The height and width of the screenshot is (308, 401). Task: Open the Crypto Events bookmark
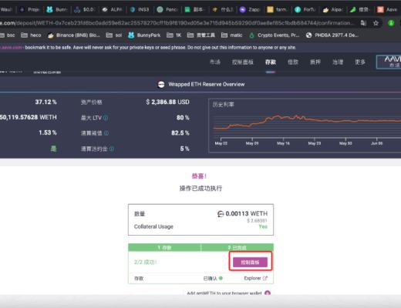274,35
